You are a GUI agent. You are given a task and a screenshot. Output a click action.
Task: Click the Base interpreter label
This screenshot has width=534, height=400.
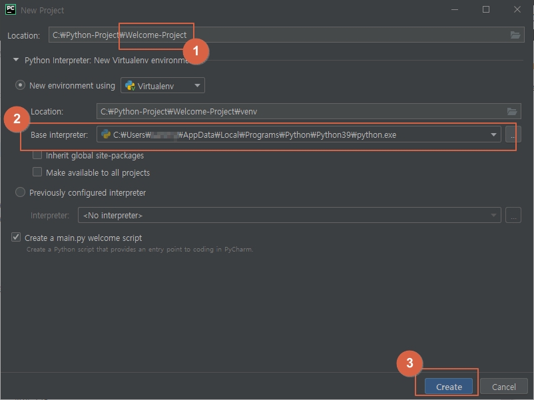click(59, 135)
